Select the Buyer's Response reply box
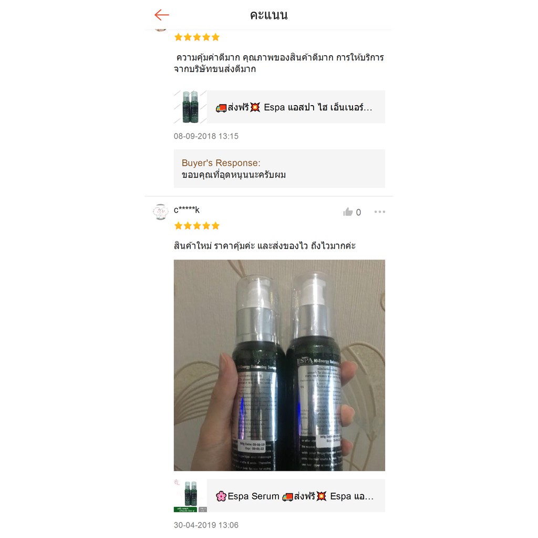This screenshot has height=538, width=538. coord(280,169)
